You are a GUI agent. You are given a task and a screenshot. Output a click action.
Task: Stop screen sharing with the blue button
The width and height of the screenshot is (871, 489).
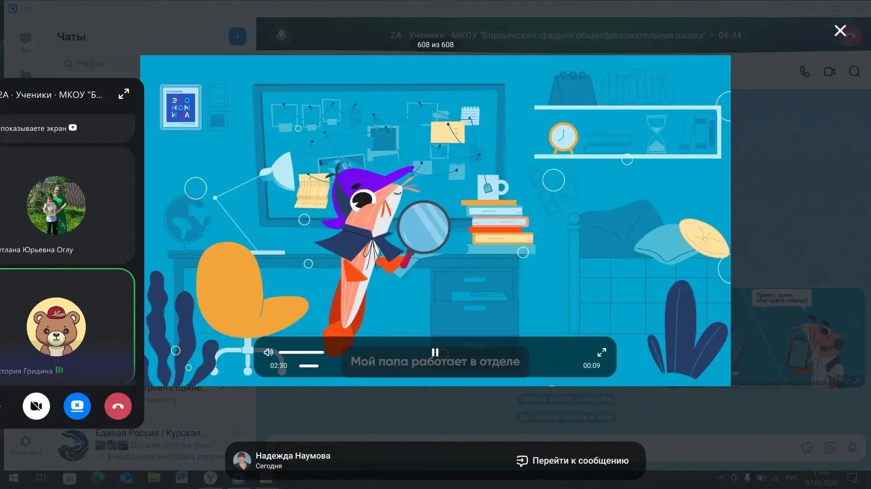coord(77,406)
